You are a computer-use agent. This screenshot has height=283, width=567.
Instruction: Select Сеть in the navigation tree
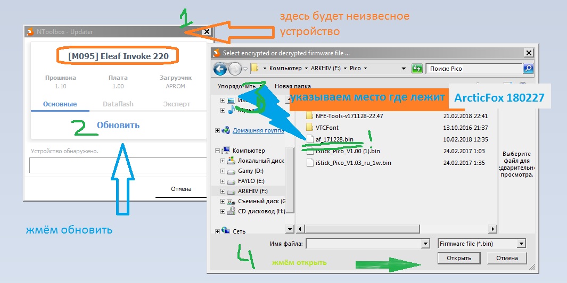coord(239,231)
